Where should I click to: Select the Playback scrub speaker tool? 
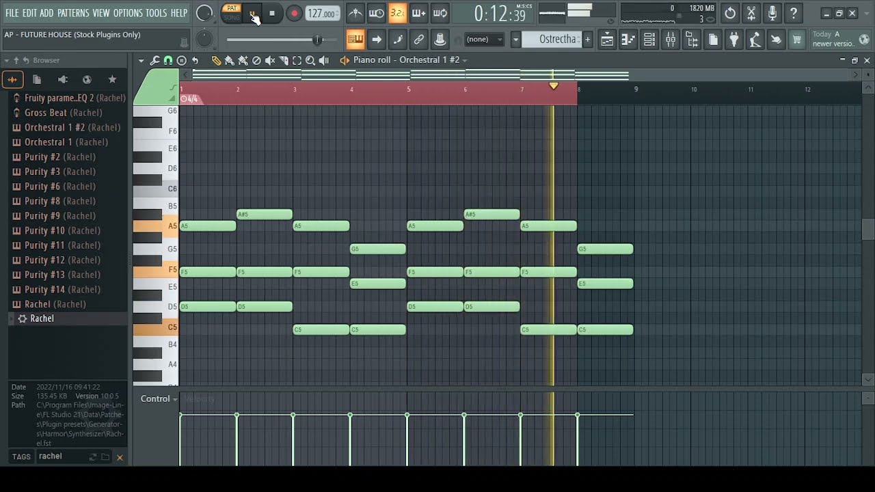point(324,60)
